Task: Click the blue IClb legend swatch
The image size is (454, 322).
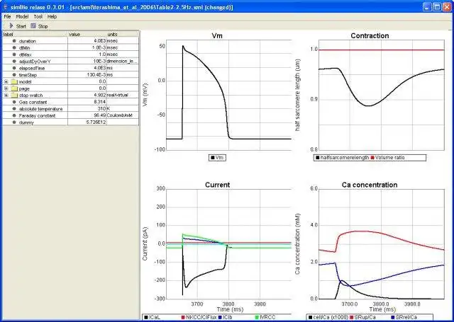Action: [x=220, y=317]
